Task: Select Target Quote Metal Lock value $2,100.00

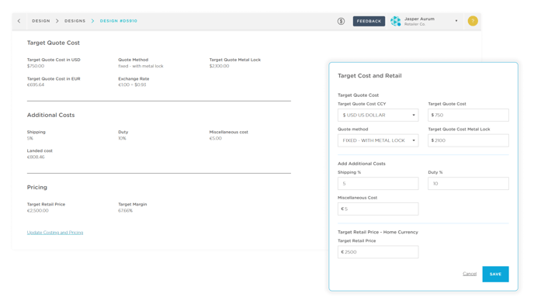Action: click(220, 66)
